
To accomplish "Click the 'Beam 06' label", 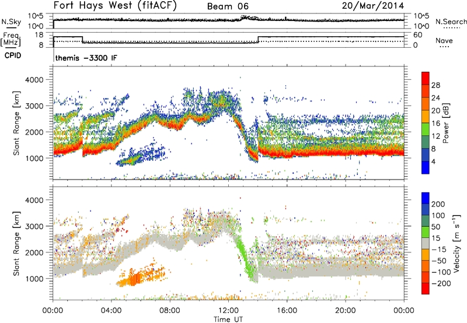I will tap(228, 6).
